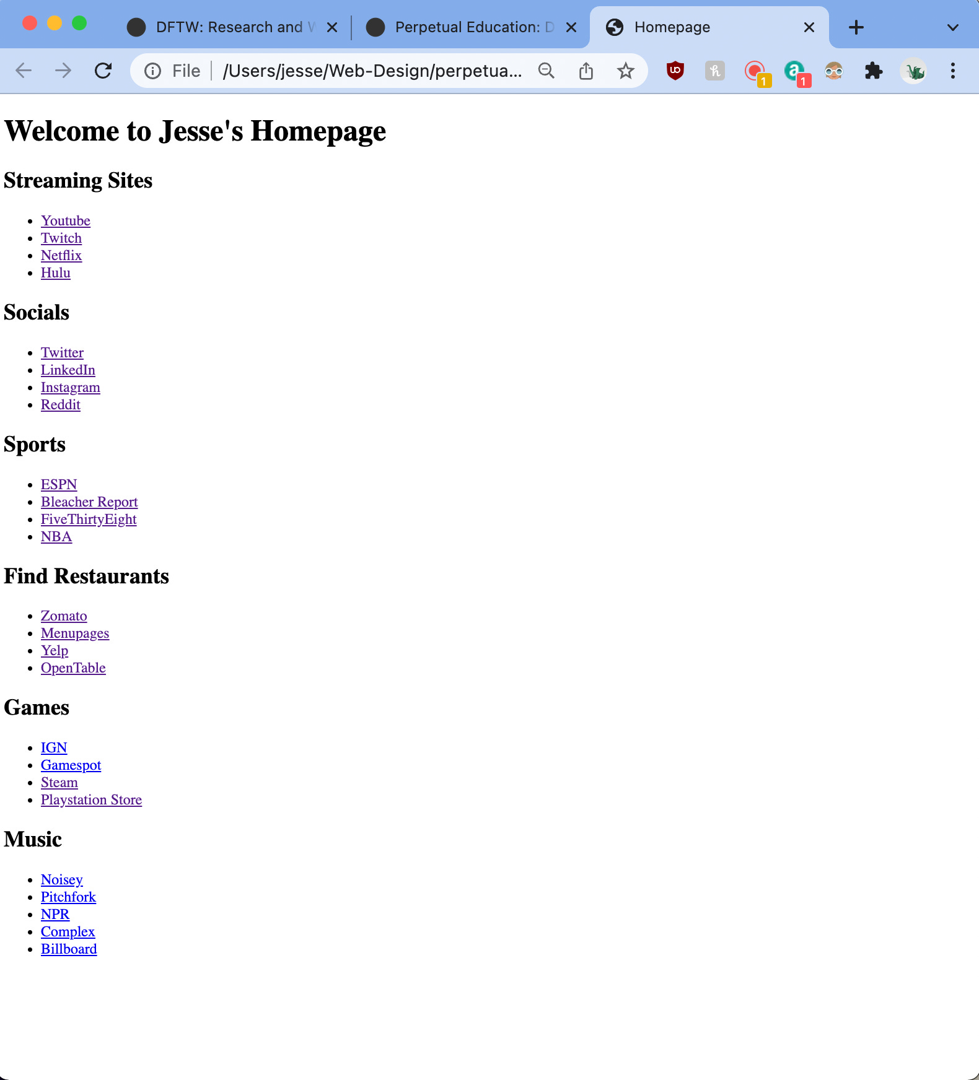979x1080 pixels.
Task: Open the ESPN link
Action: [59, 484]
